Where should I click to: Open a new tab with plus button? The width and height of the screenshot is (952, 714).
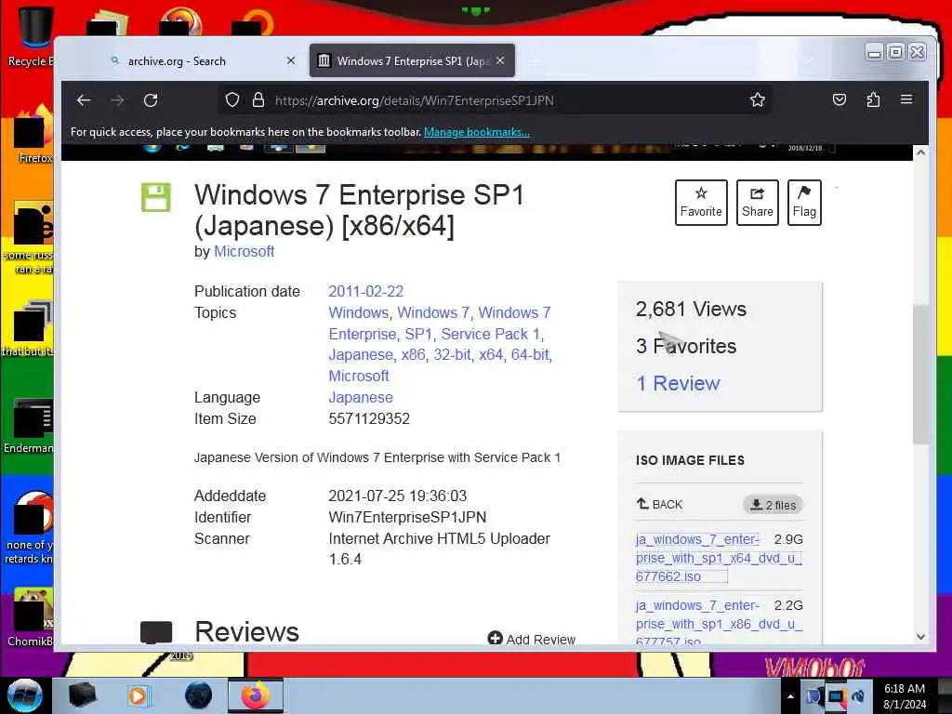[535, 61]
